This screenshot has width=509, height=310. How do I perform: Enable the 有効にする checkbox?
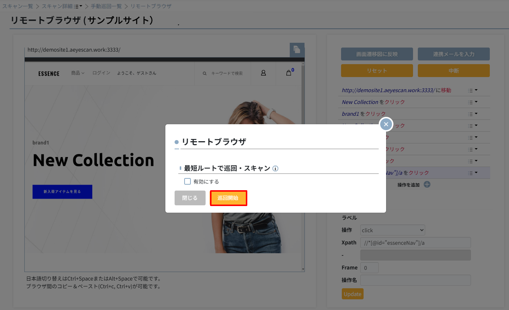(188, 181)
